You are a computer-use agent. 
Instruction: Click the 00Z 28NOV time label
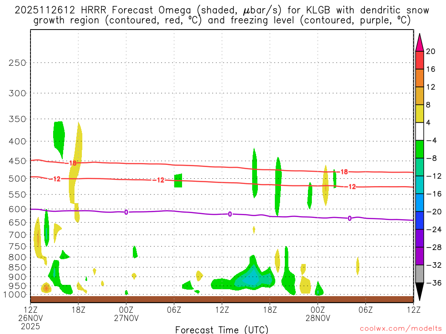318,314
